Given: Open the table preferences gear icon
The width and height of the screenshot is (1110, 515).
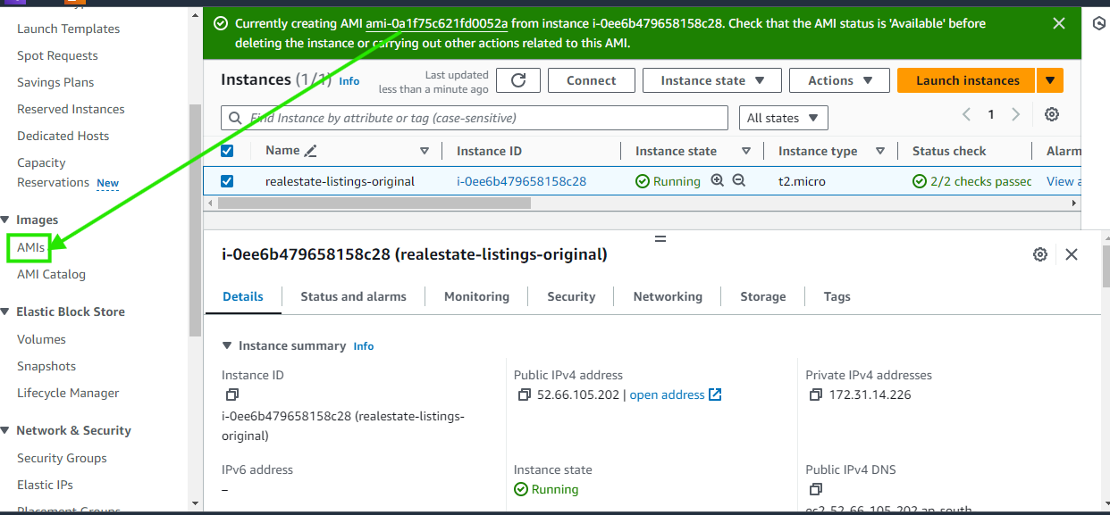Looking at the screenshot, I should pos(1052,114).
